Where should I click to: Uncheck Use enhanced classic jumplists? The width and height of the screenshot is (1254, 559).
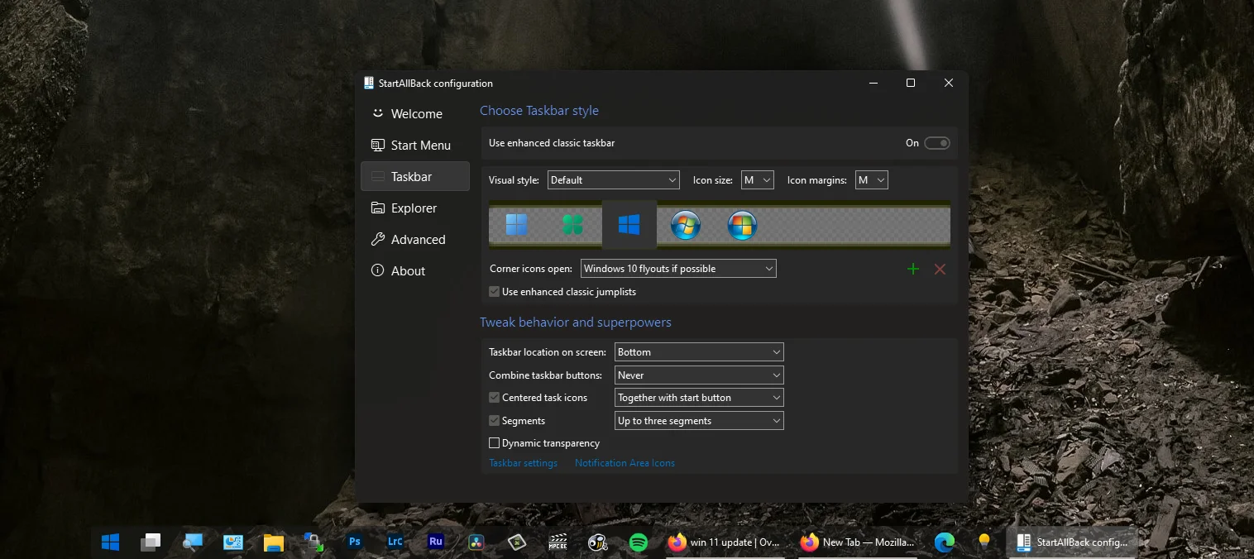tap(495, 292)
